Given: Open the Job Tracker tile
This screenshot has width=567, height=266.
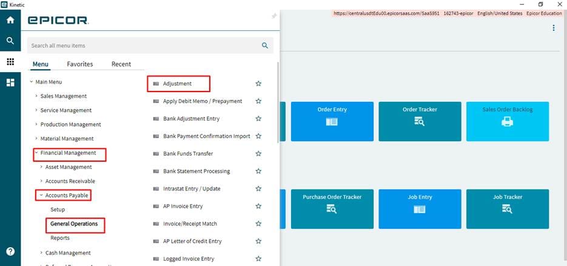Looking at the screenshot, I should pyautogui.click(x=508, y=209).
